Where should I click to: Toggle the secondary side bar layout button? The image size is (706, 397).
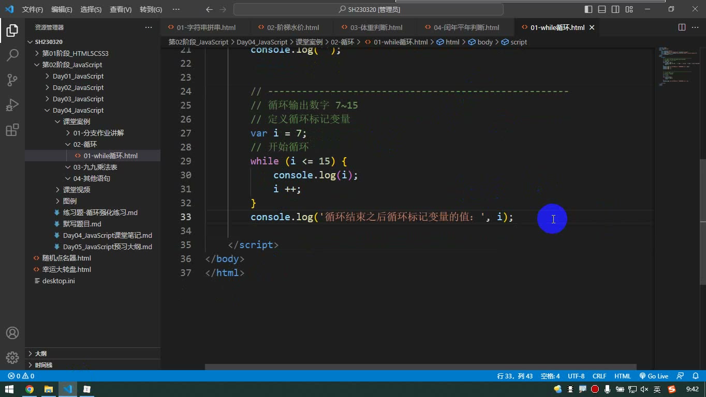tap(615, 9)
